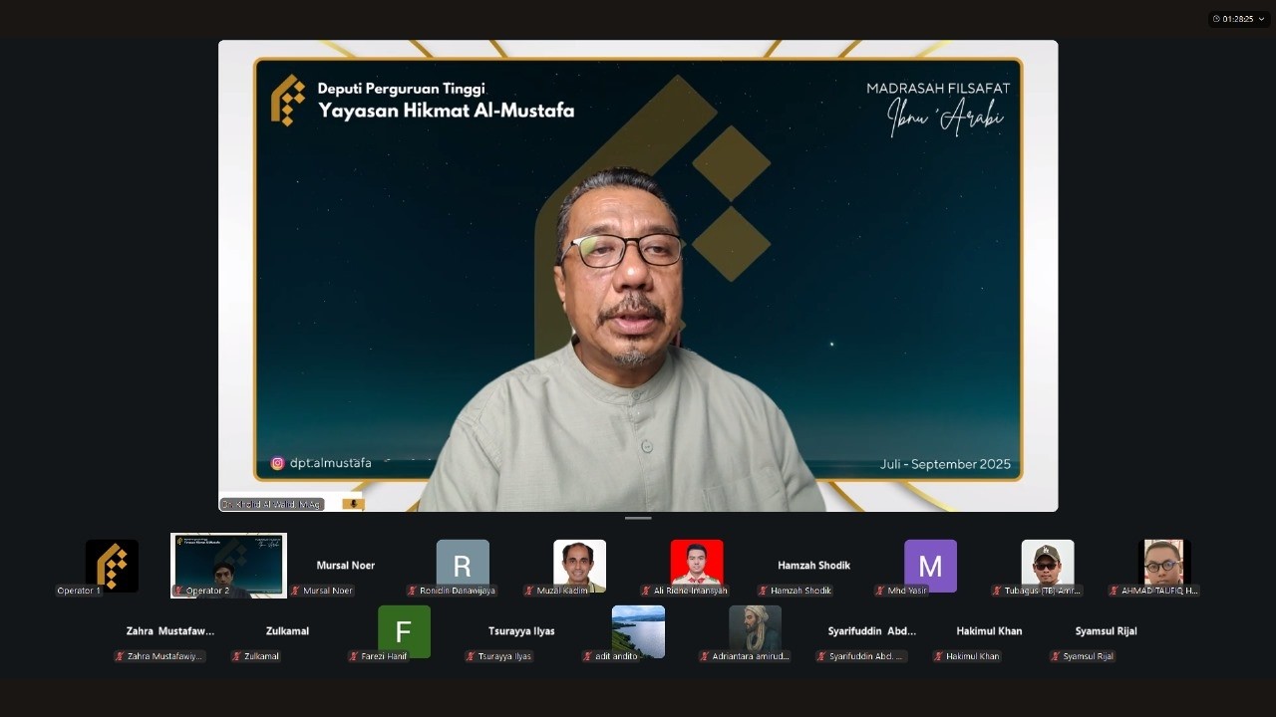This screenshot has width=1276, height=717.
Task: Select the large Syarifuddin Abd... tile name
Action: pyautogui.click(x=872, y=631)
